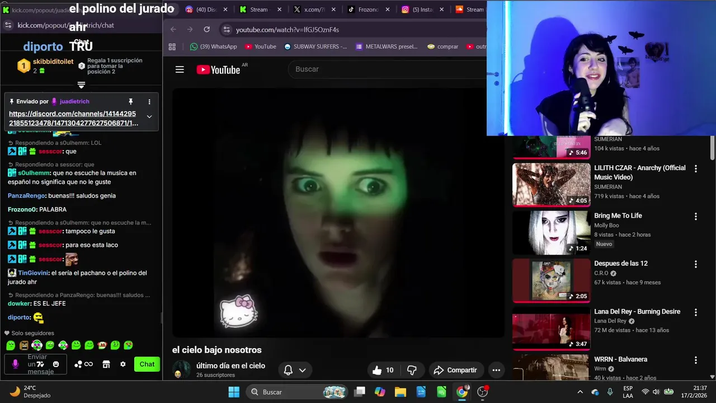716x403 pixels.
Task: Open OBS Studio from the taskbar
Action: [x=482, y=392]
